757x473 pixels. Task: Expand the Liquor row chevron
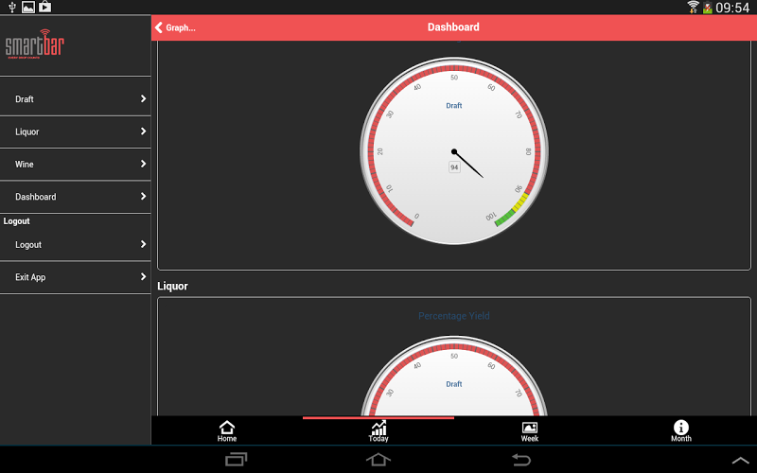[x=143, y=131]
